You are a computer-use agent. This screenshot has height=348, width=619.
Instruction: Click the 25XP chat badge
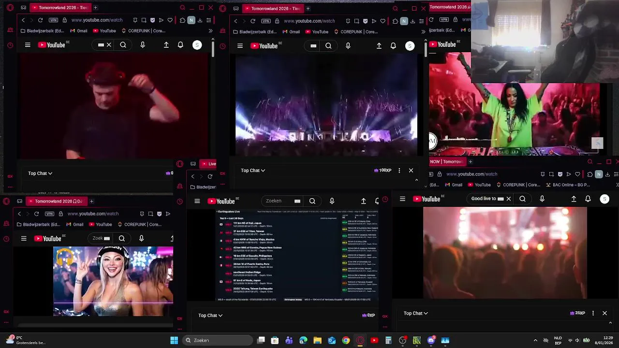tap(578, 313)
